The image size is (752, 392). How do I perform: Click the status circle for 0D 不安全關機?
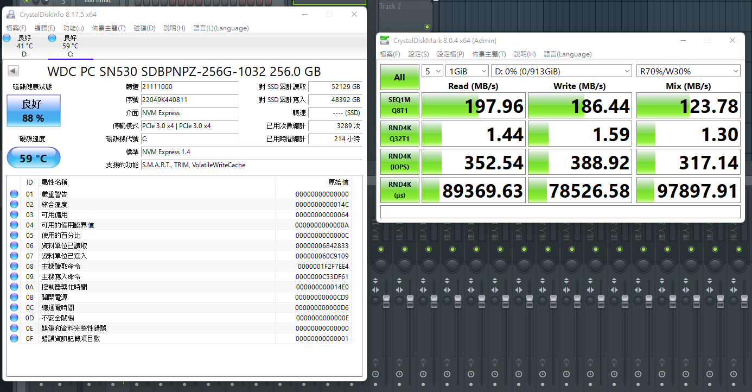(14, 318)
